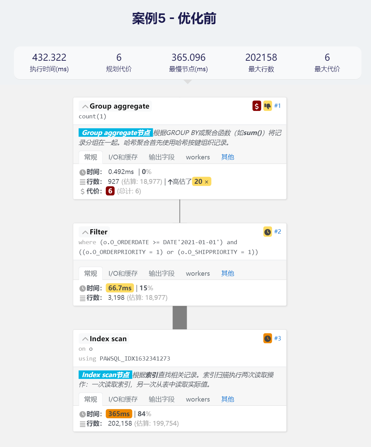Click the red cost value 6 badge

pos(110,191)
